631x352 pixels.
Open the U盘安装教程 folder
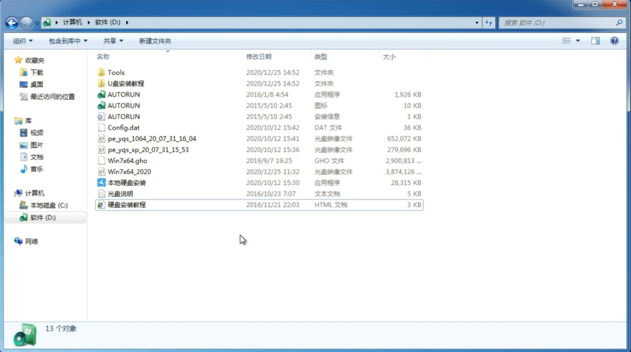point(126,83)
